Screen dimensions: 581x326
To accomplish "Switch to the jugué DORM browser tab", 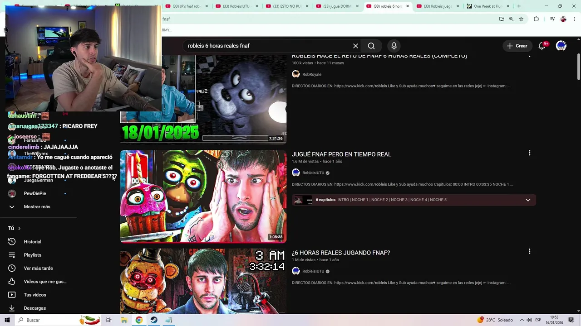I will tap(337, 6).
